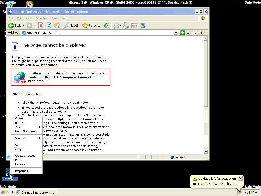Click the Internet Explorer title bar icon
This screenshot has width=261, height=196.
[x=10, y=11]
